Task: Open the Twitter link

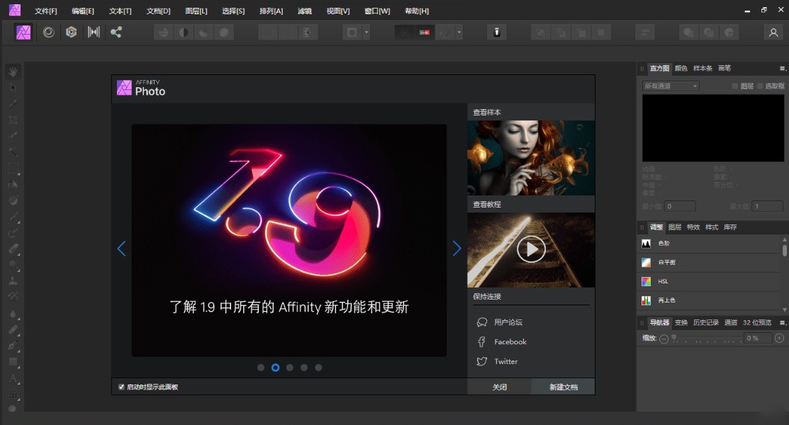Action: [x=505, y=362]
